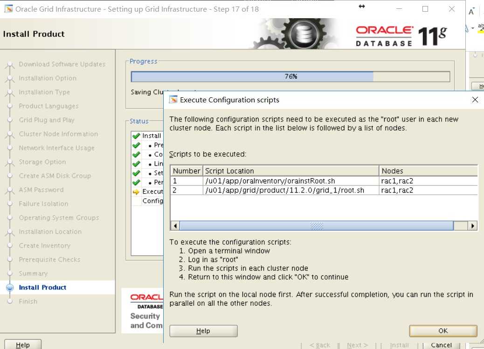The width and height of the screenshot is (484, 349).
Task: Click Cancel button in installer window
Action: coord(441,345)
